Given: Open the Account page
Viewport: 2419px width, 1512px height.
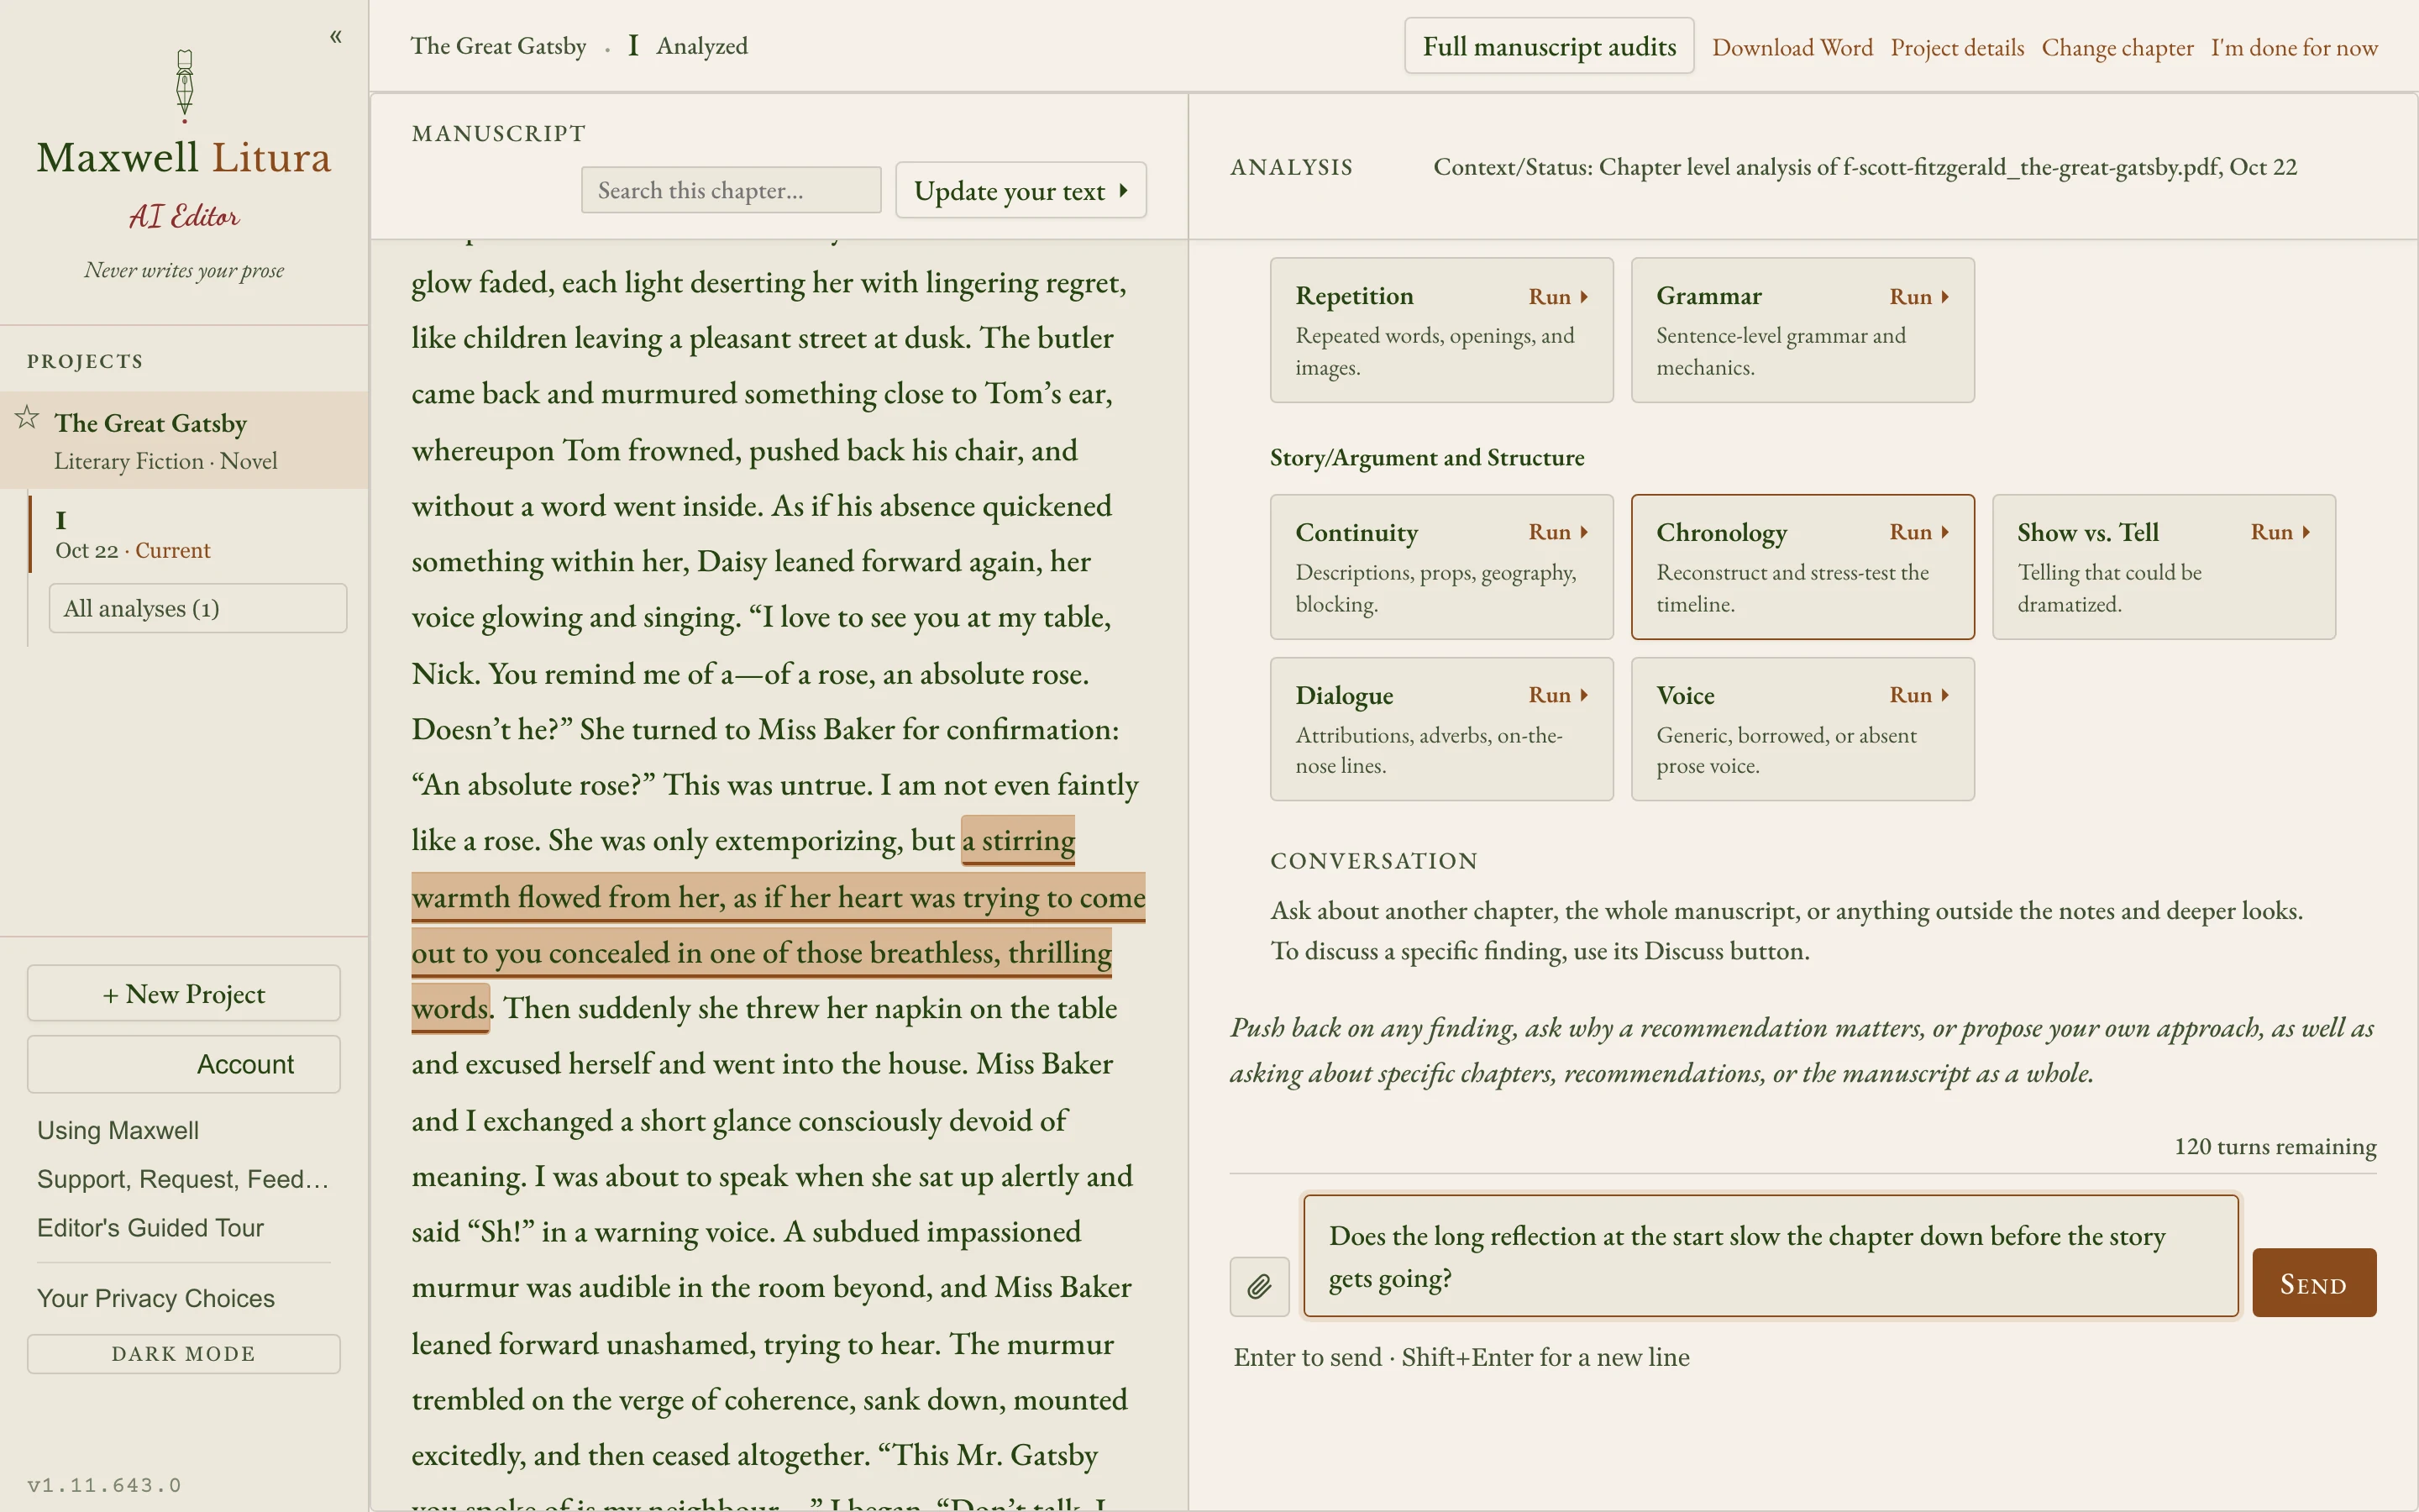Looking at the screenshot, I should [x=184, y=1064].
